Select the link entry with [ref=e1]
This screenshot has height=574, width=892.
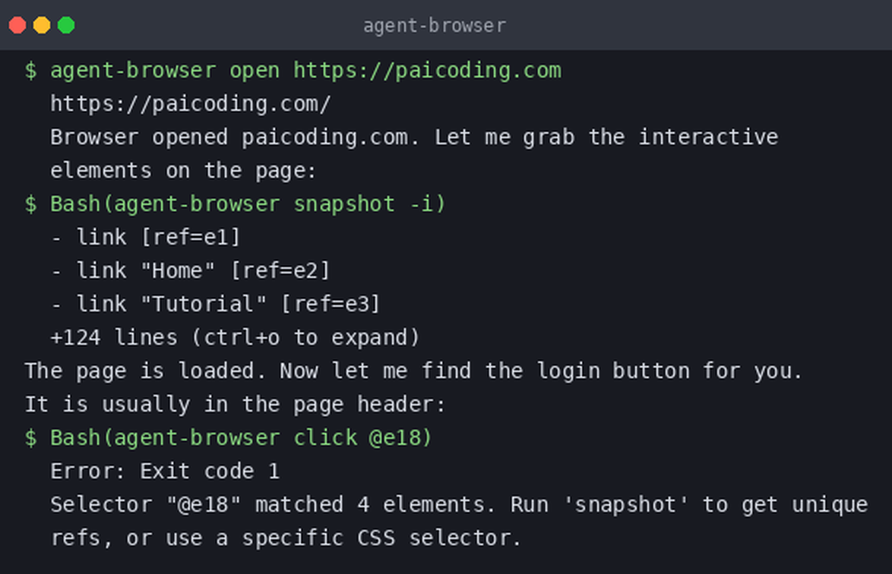click(146, 238)
